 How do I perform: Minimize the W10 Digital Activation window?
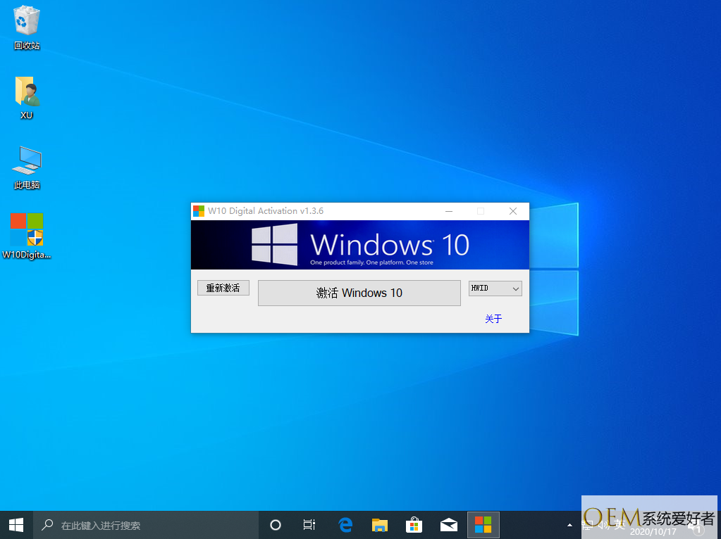click(x=448, y=211)
